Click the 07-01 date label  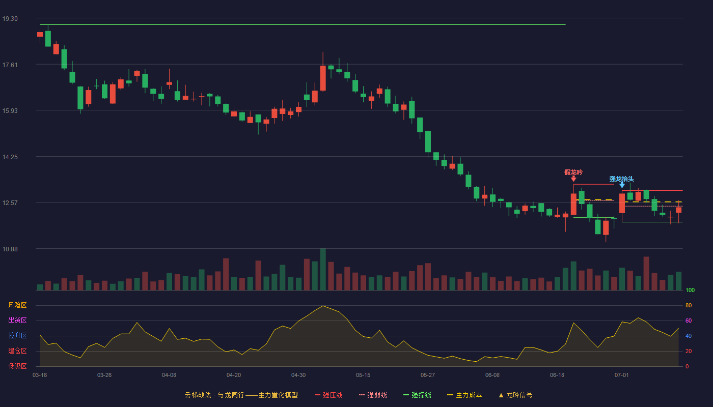click(622, 375)
